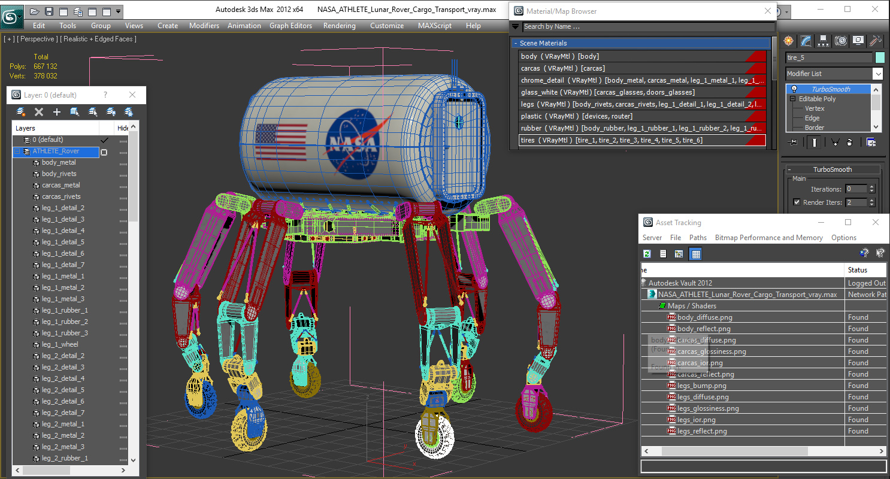Select leg_1_rubber_2 in layer list

point(65,322)
